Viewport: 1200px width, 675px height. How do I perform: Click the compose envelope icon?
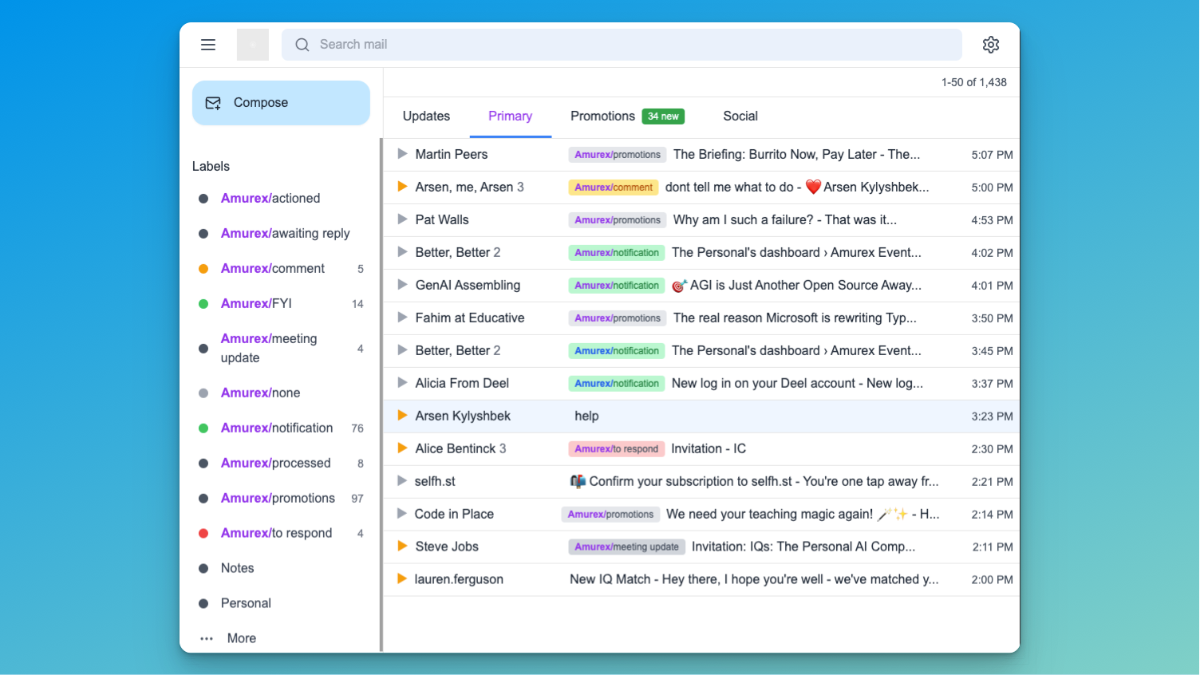point(212,102)
